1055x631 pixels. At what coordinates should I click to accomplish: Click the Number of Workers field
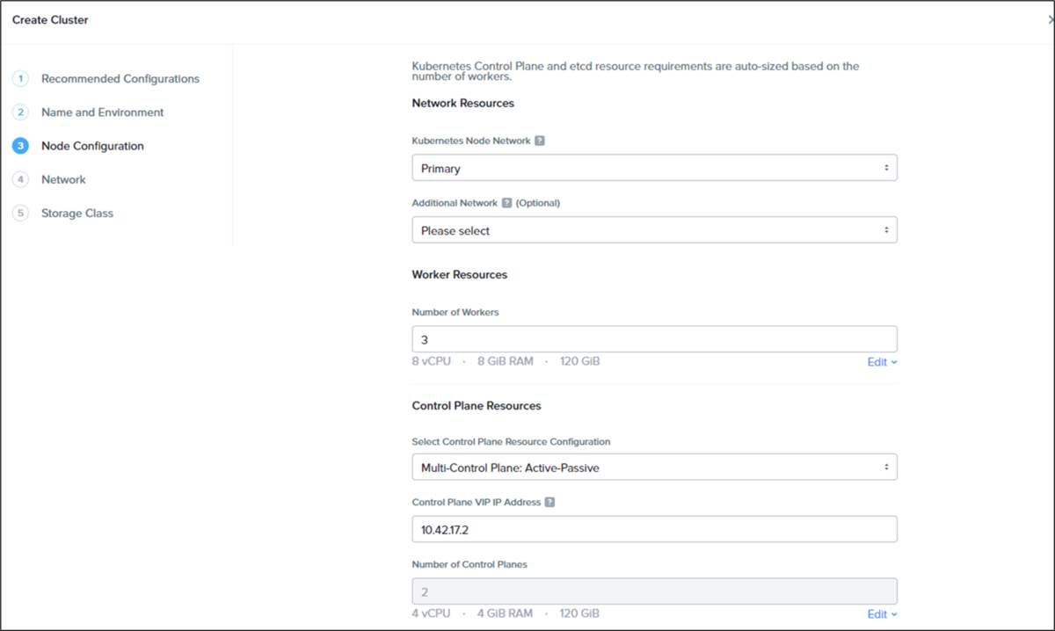[x=654, y=339]
